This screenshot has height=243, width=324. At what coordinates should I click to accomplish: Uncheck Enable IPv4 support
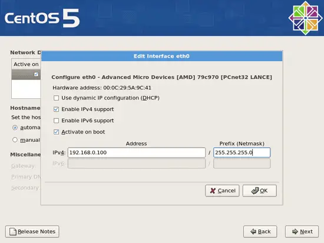[56, 109]
